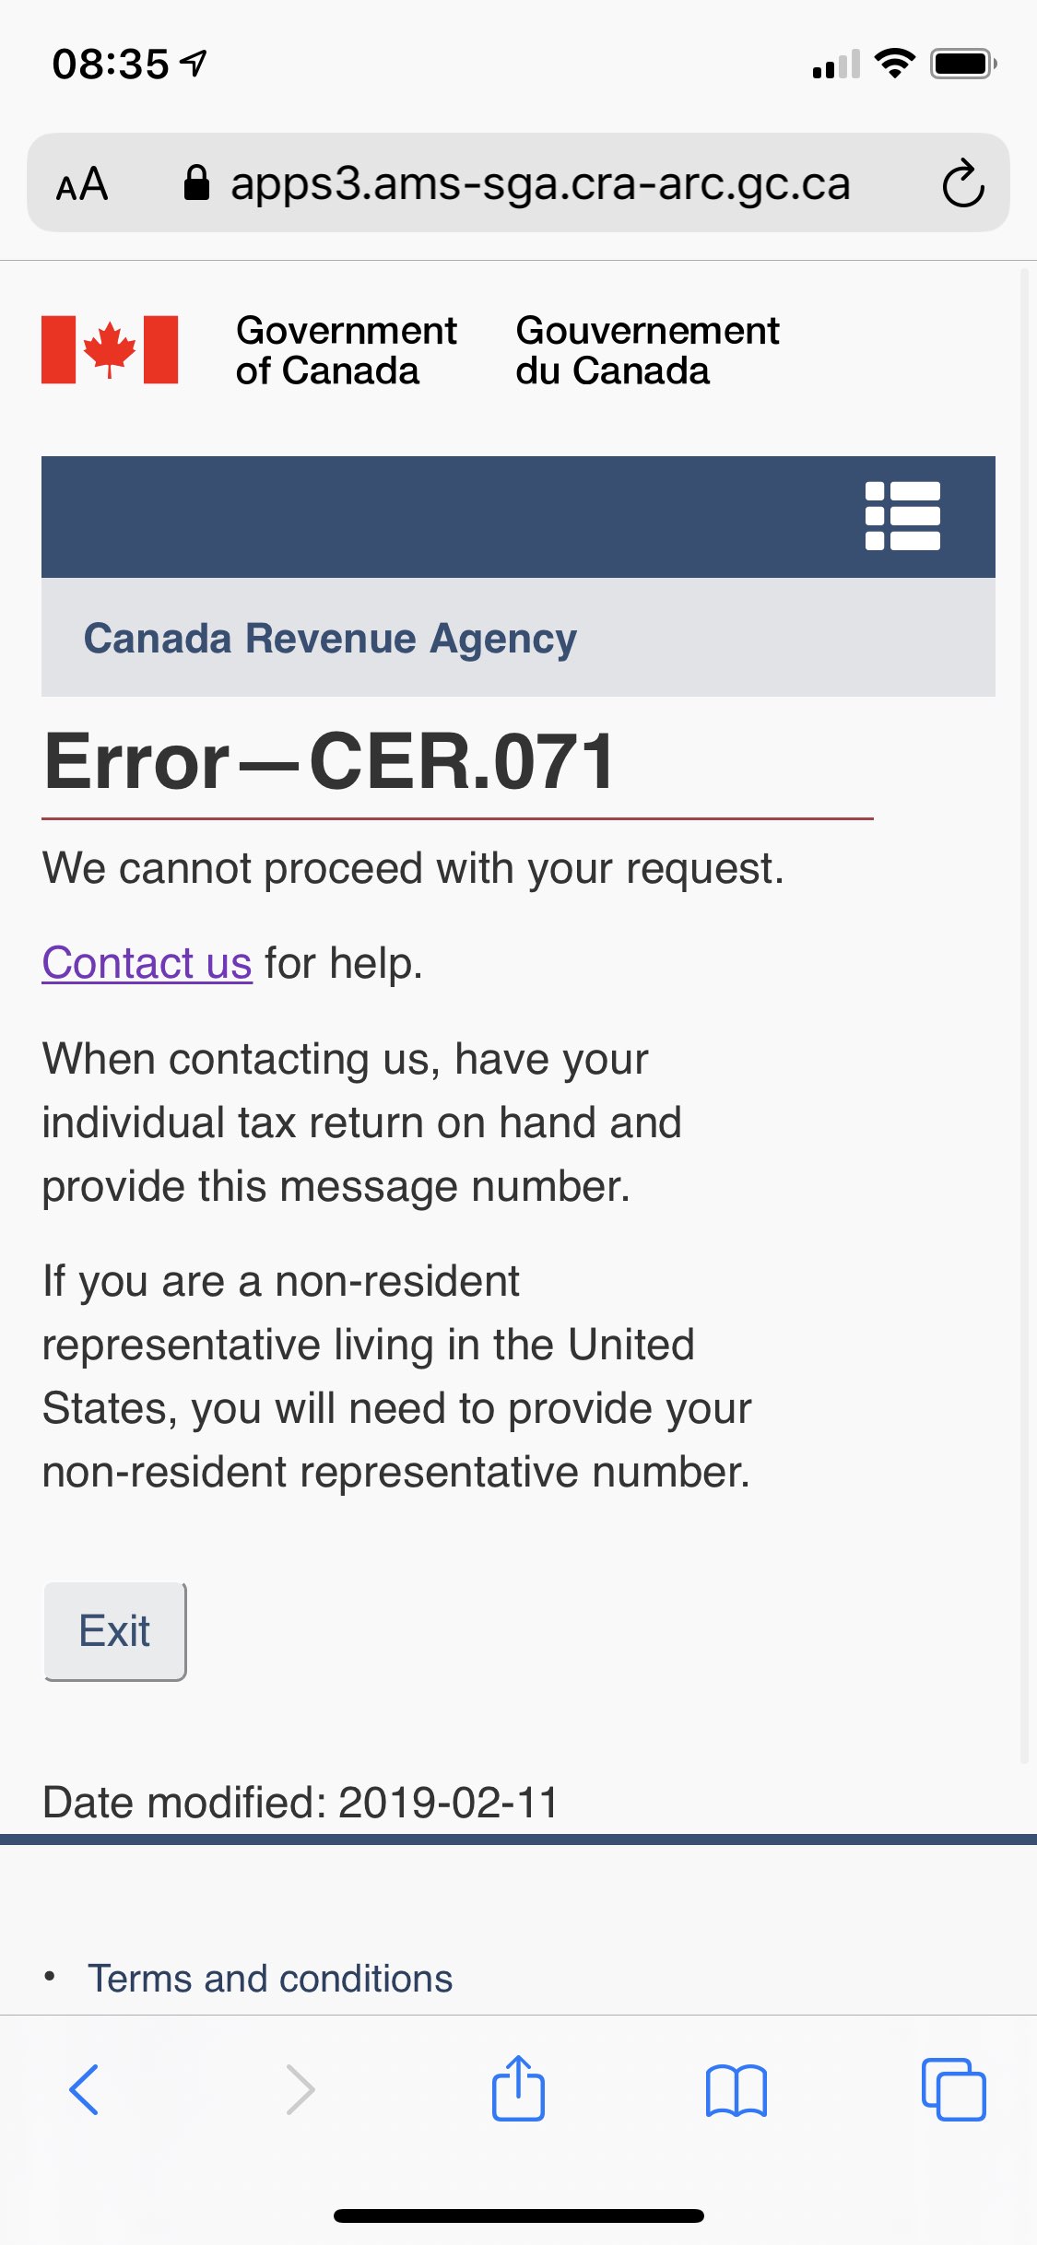Show open tabs in Safari
The height and width of the screenshot is (2245, 1037).
(x=953, y=2088)
